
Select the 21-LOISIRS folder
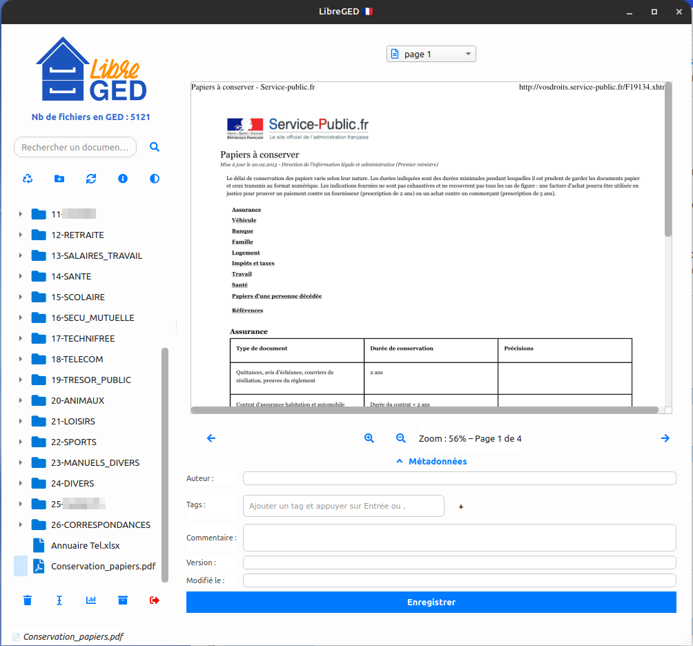pos(73,421)
